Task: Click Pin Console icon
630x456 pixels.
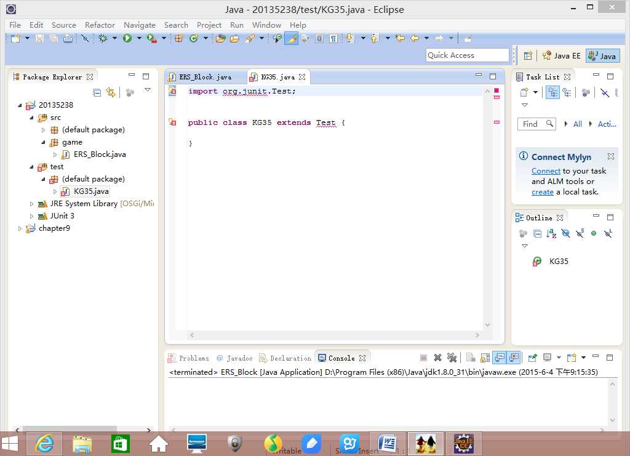Action: pyautogui.click(x=533, y=358)
